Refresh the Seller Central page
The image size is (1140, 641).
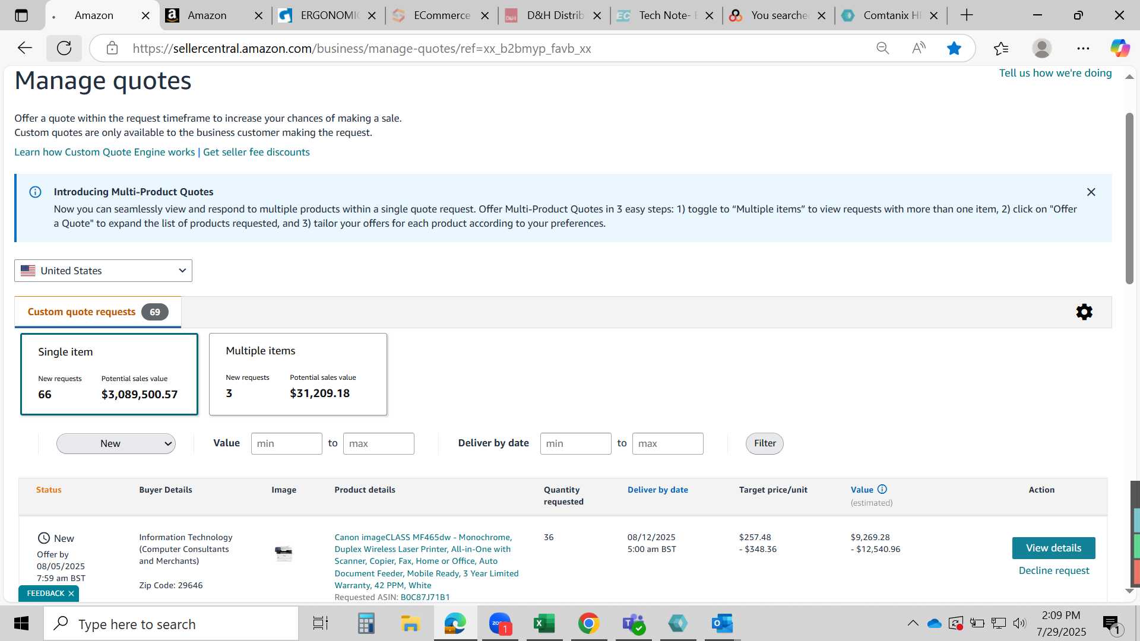pos(64,48)
